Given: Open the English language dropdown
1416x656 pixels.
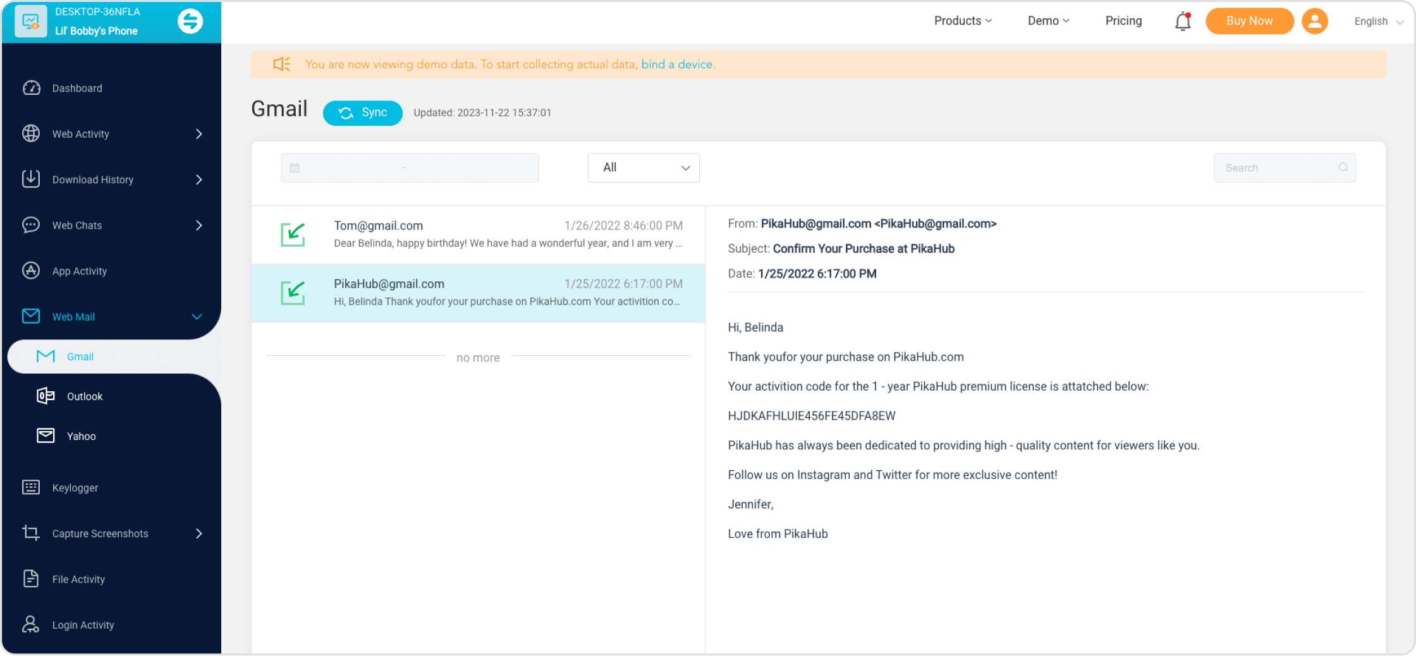Looking at the screenshot, I should tap(1379, 21).
